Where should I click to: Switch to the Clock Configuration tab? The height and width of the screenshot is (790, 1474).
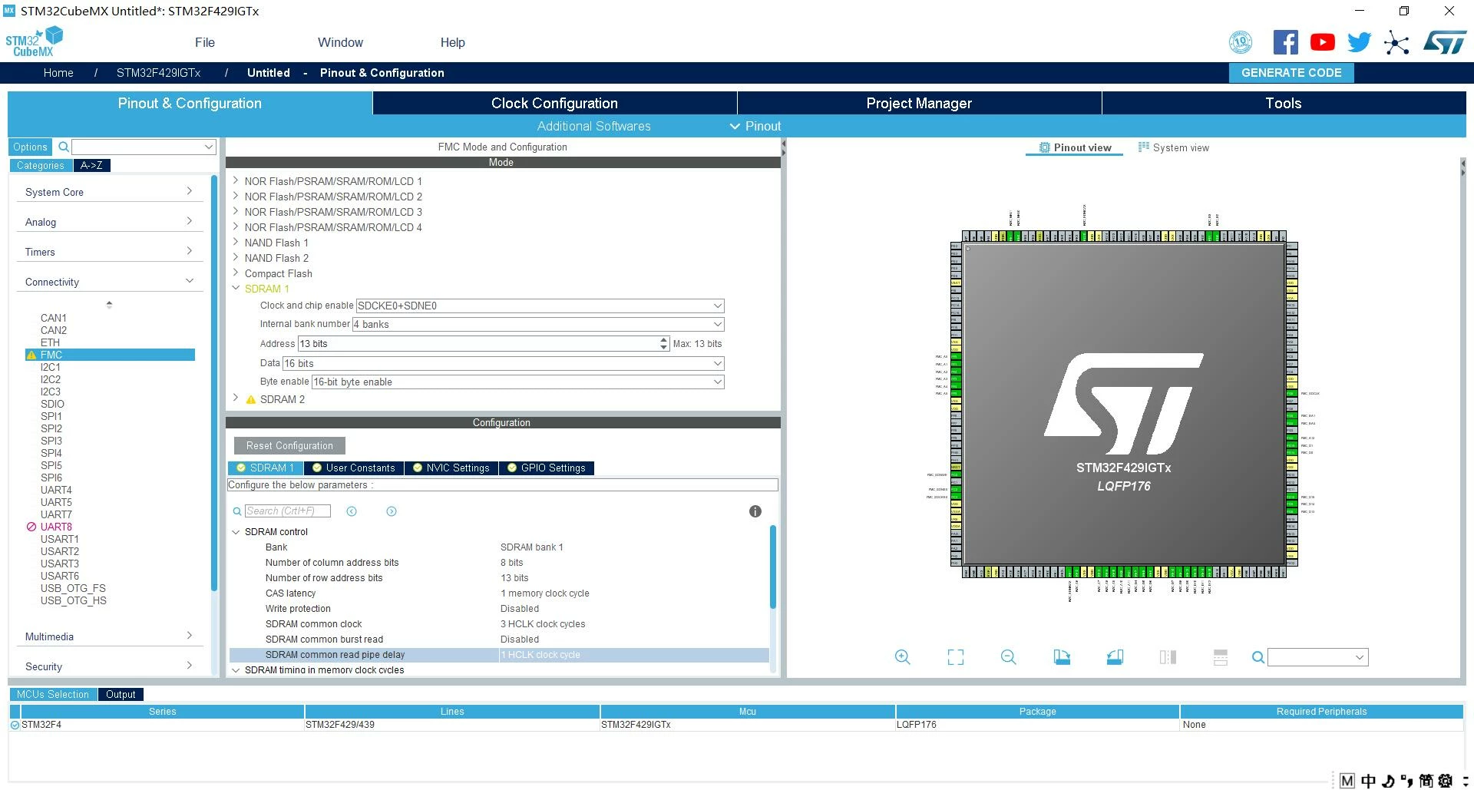[554, 104]
